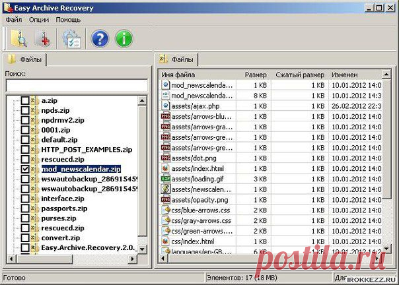The width and height of the screenshot is (399, 285).
Task: Click the archive tree scroll down arrow
Action: (142, 249)
